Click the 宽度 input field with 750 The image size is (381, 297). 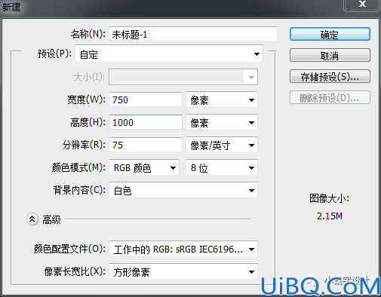146,100
